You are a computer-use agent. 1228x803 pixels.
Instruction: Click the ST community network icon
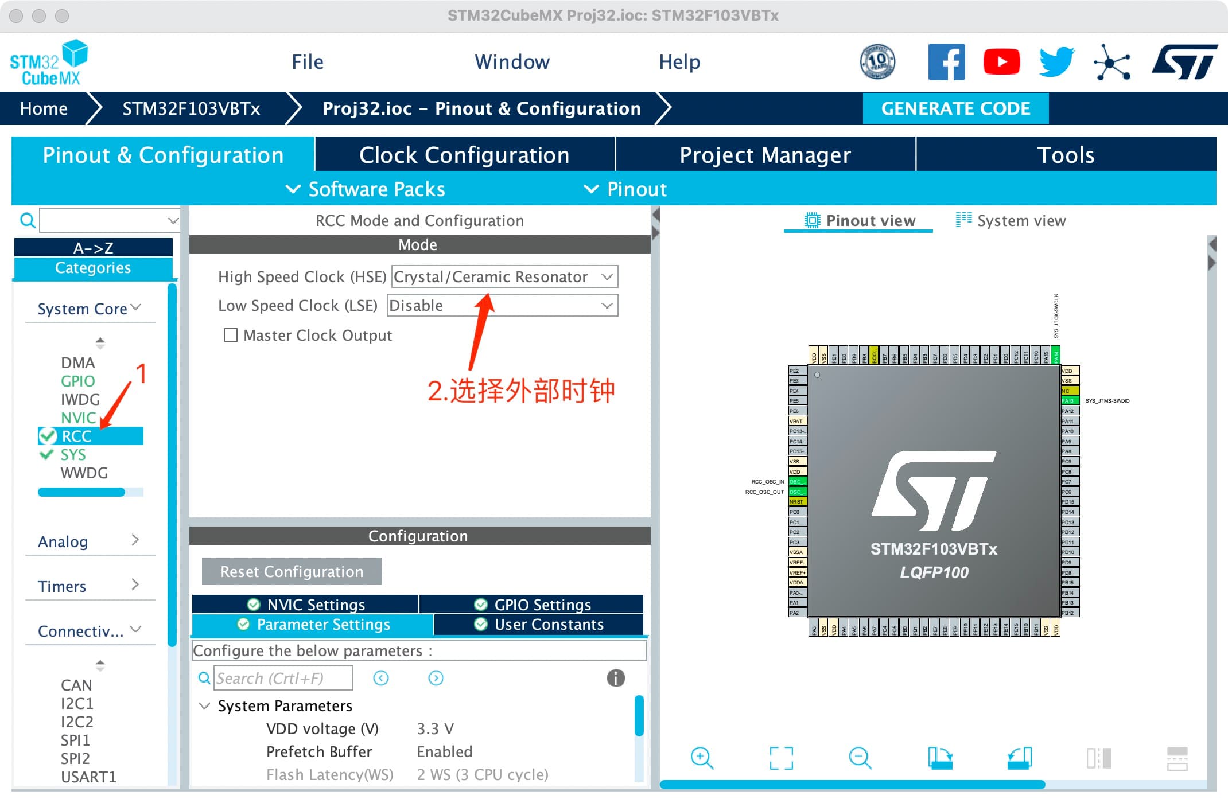pyautogui.click(x=1112, y=62)
